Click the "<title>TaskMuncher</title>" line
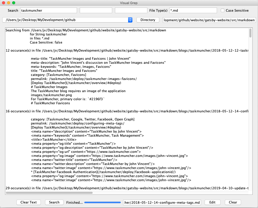The image size is (258, 208). click(54, 140)
